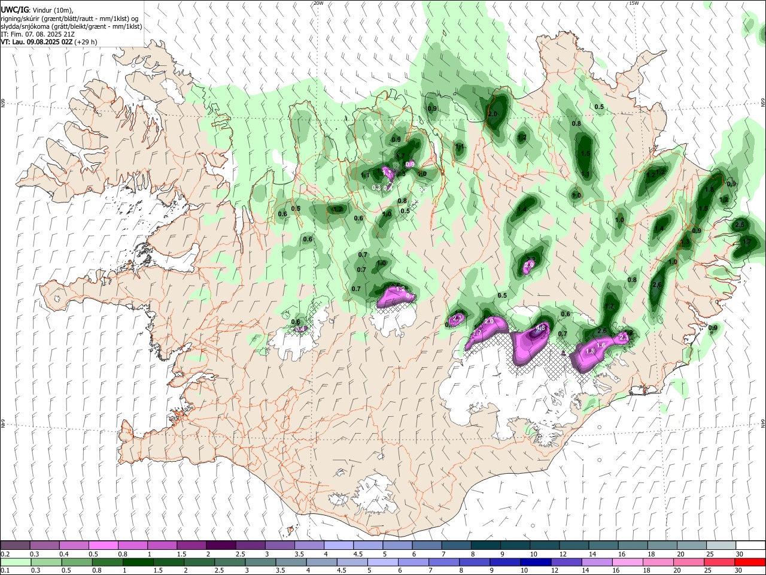The width and height of the screenshot is (766, 575).
Task: Click the light gray swatch between 25 and 30
Action: [721, 545]
